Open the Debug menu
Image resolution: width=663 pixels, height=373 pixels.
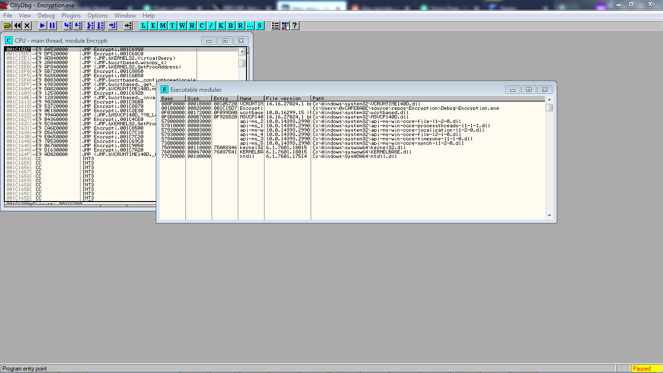tap(46, 15)
